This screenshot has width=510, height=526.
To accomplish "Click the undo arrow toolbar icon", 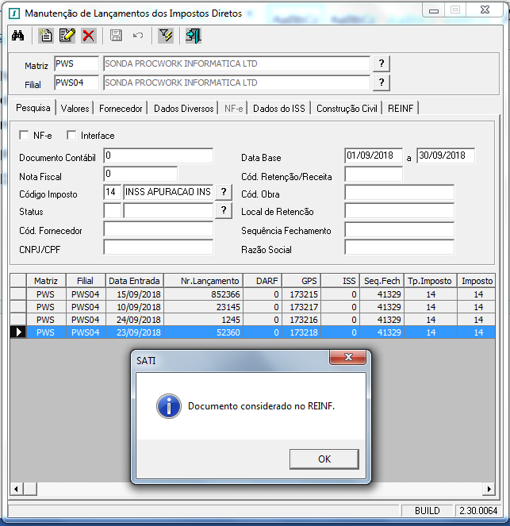I will [x=138, y=36].
